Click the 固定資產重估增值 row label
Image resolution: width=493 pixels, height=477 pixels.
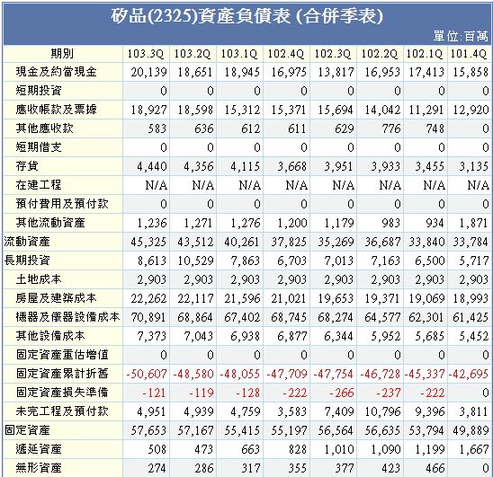[x=62, y=355]
